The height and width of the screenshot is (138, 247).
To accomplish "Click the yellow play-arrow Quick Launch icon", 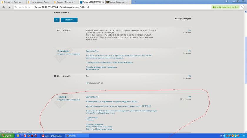I will click(x=18, y=136).
